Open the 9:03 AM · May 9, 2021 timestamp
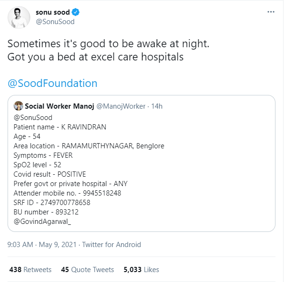 (43, 245)
